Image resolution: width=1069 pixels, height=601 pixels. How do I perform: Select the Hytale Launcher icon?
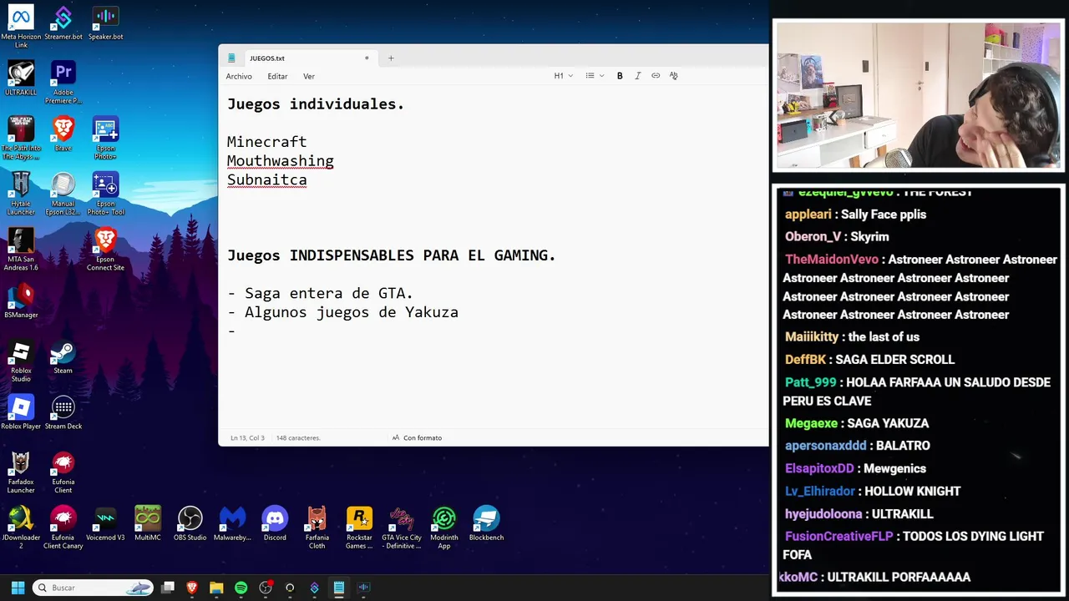pyautogui.click(x=21, y=194)
